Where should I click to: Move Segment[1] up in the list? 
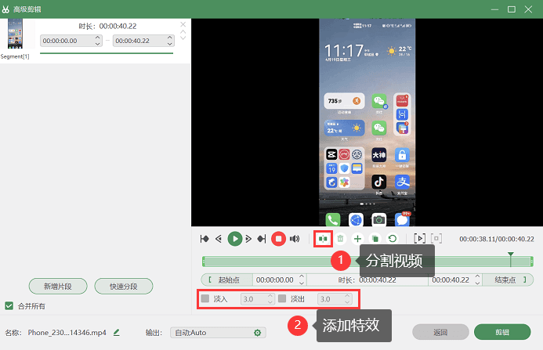click(x=183, y=32)
